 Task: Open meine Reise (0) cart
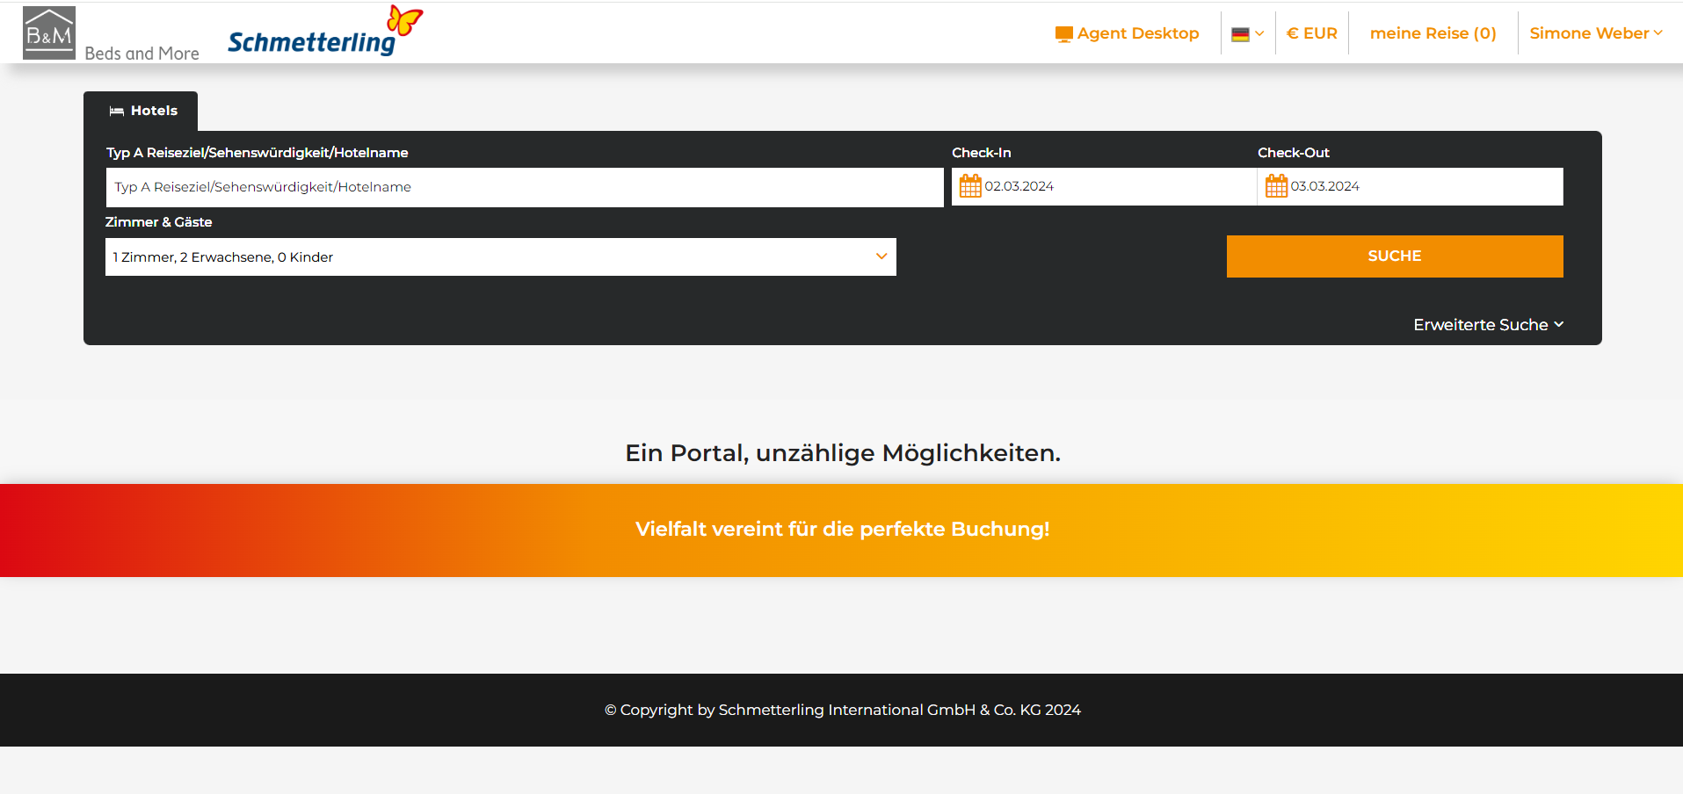1433,33
